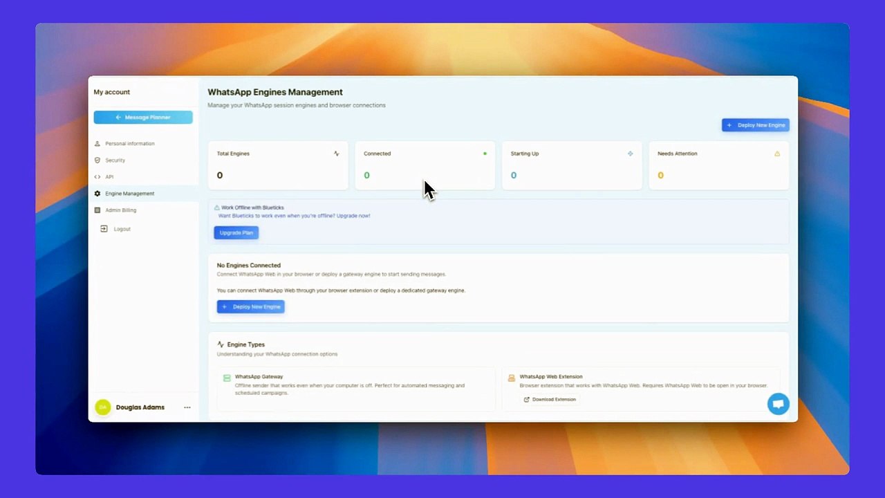Click the WhatsApp Web Extension icon
The image size is (885, 498).
(x=512, y=378)
